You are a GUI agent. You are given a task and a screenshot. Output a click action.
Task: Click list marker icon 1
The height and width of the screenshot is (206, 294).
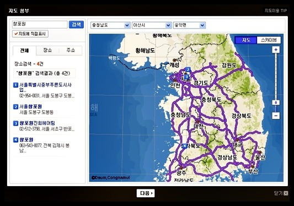(x=16, y=85)
